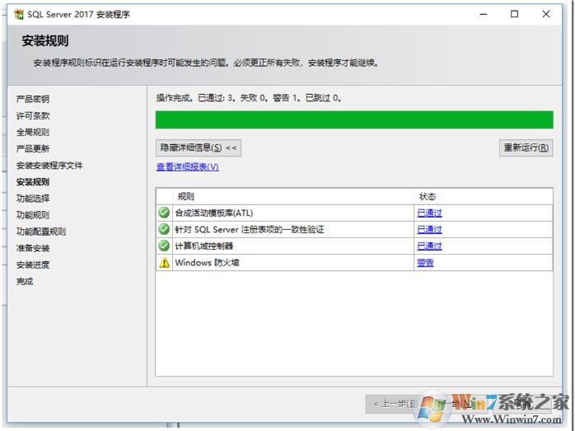Click the 规则 column header

coord(186,196)
